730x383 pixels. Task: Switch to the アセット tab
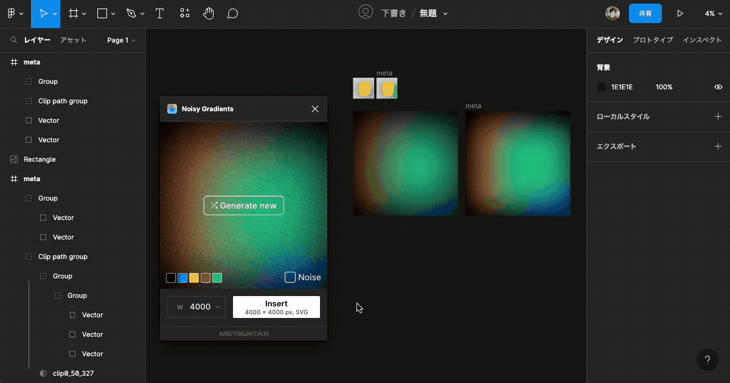(x=73, y=40)
